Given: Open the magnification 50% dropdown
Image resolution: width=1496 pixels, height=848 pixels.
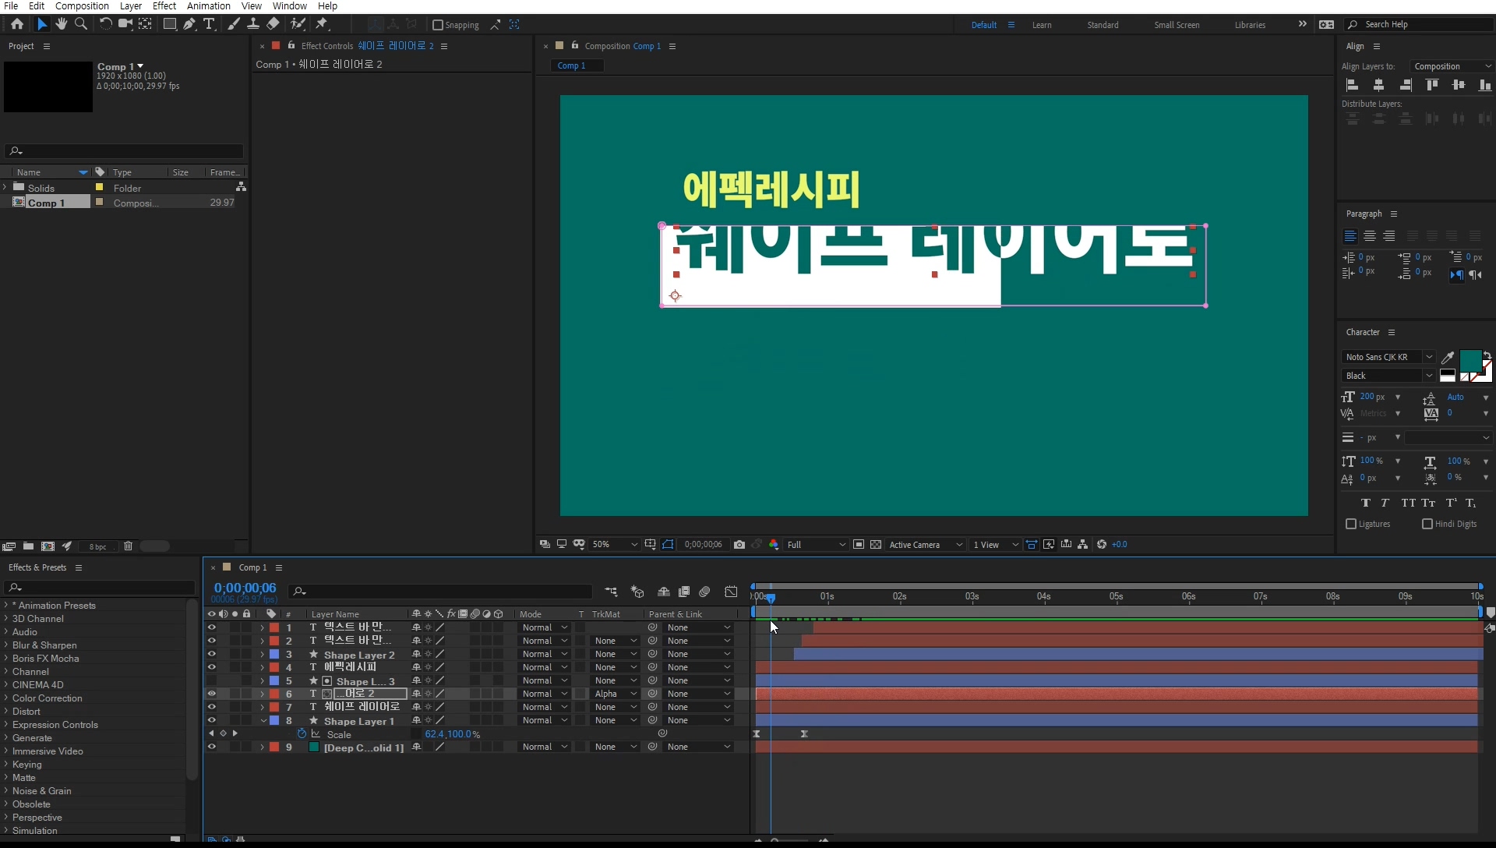Looking at the screenshot, I should (x=614, y=545).
